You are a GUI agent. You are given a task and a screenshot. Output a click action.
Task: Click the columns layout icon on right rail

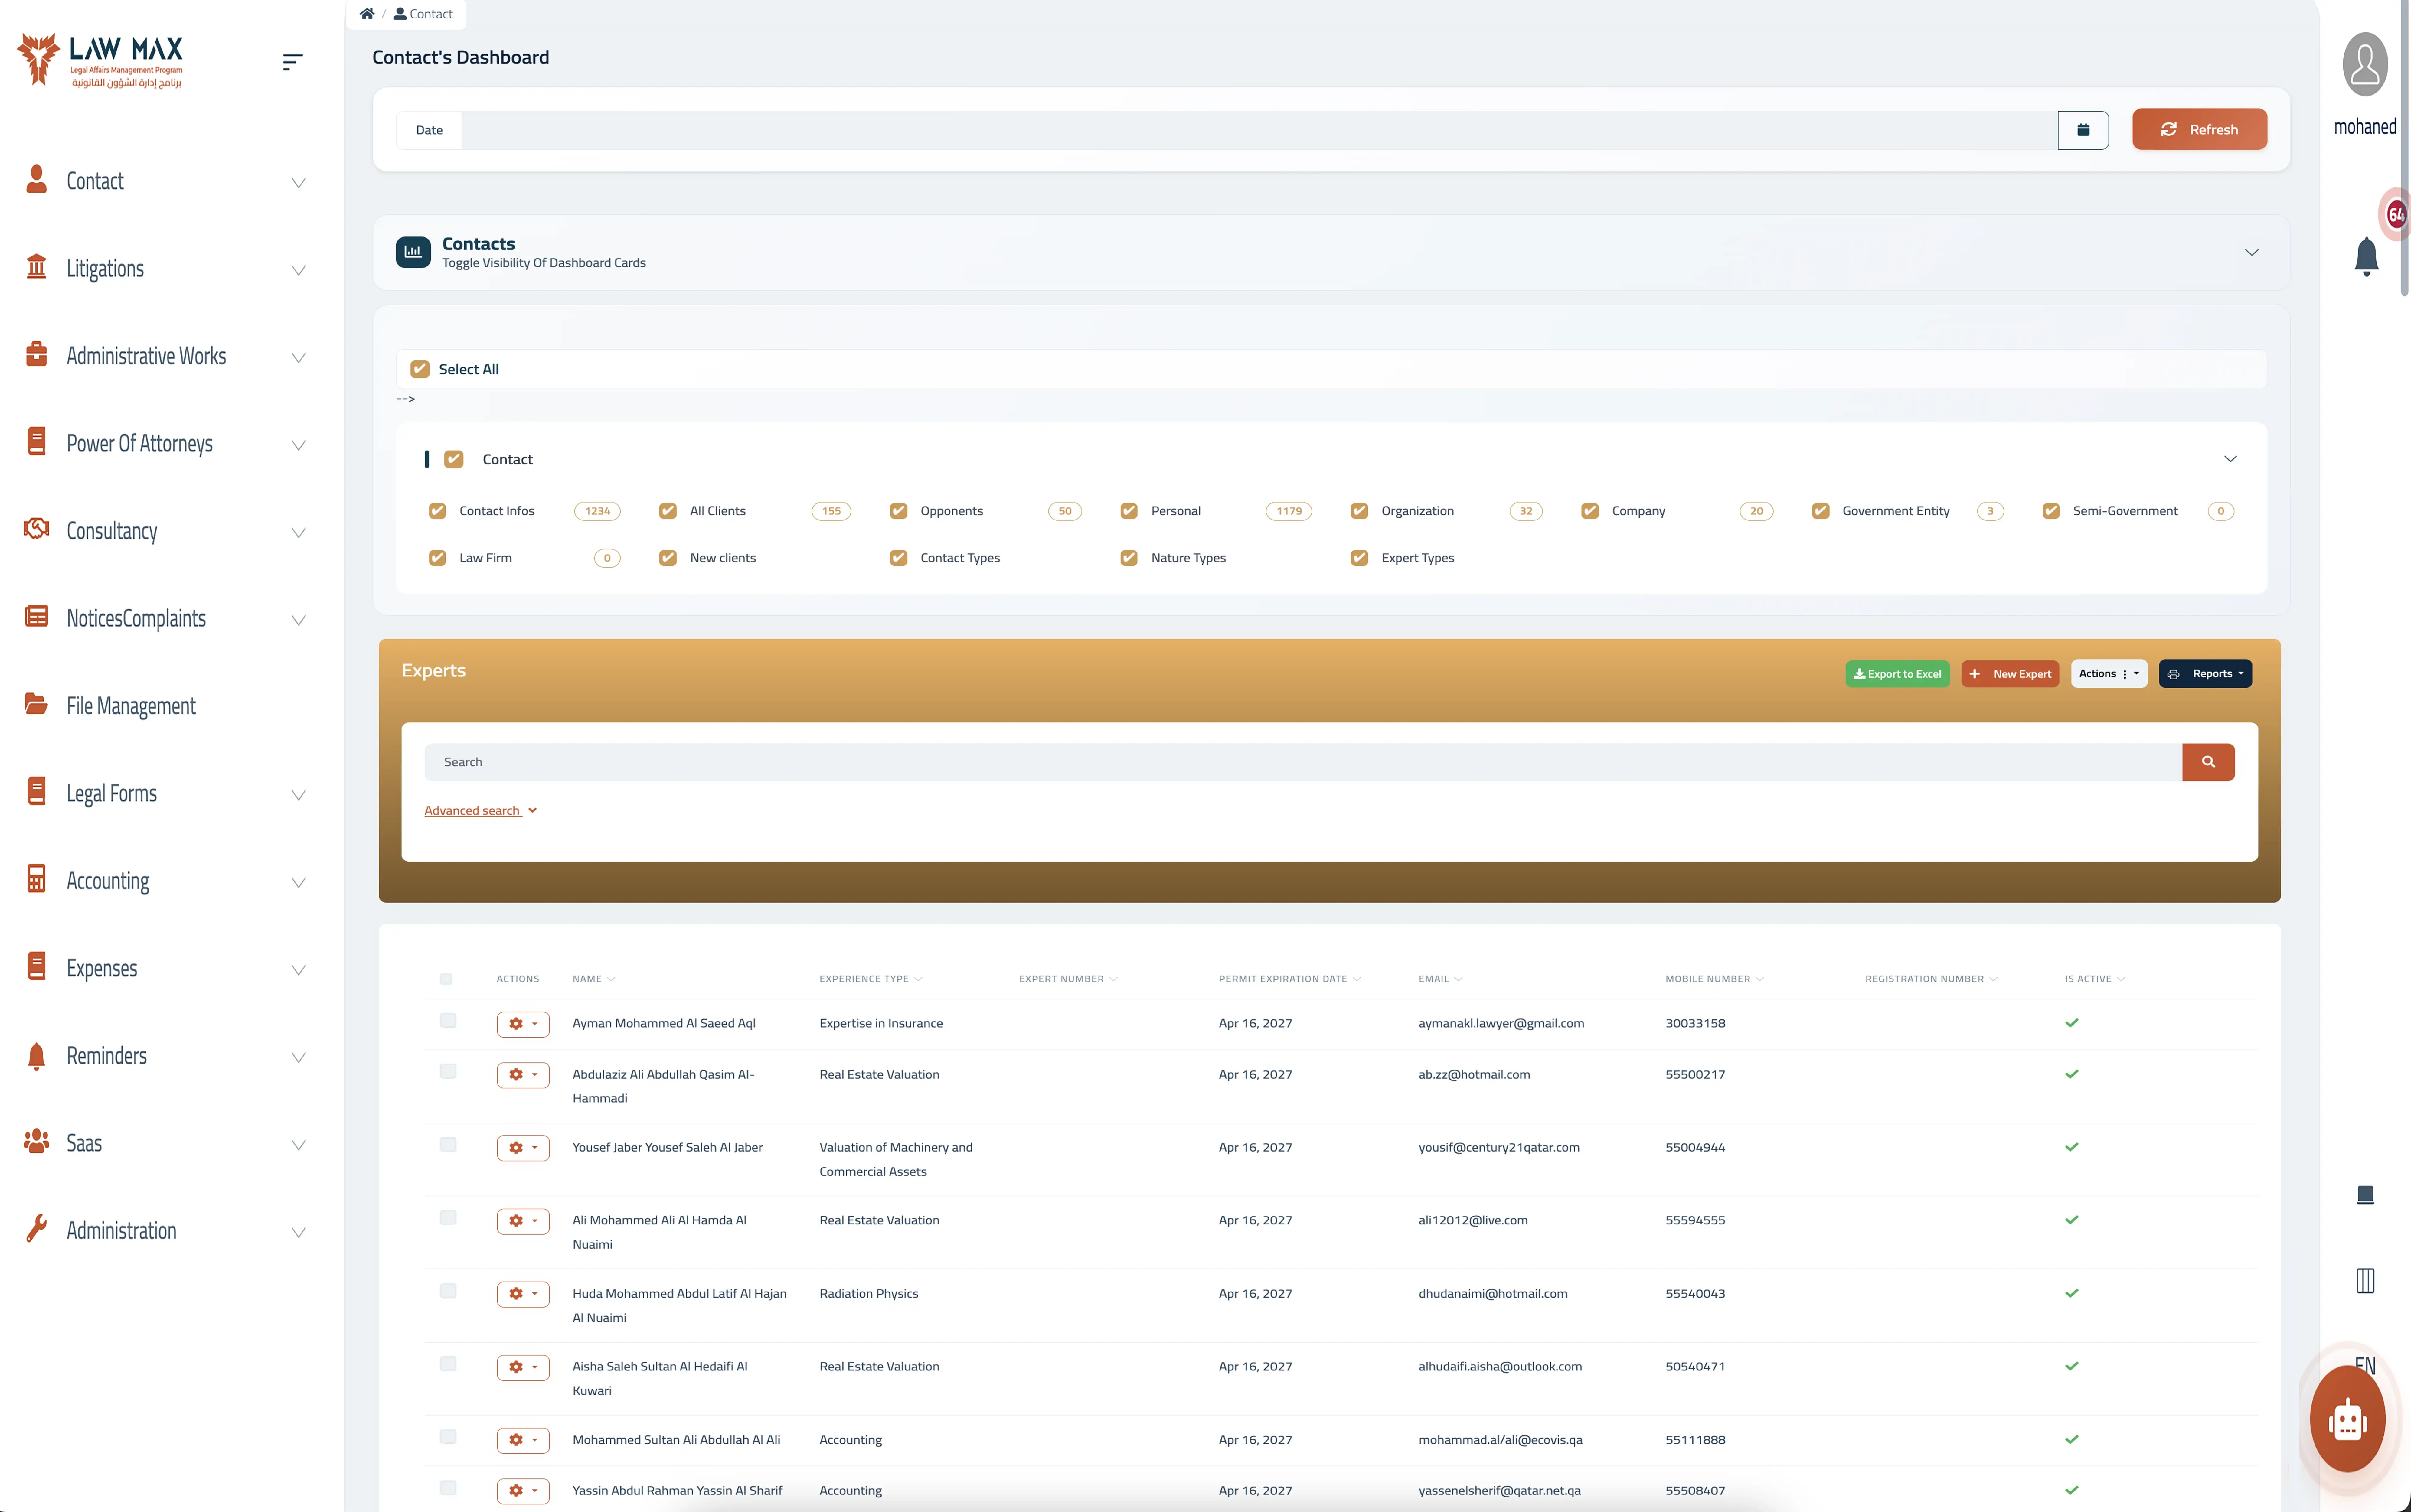(2365, 1281)
